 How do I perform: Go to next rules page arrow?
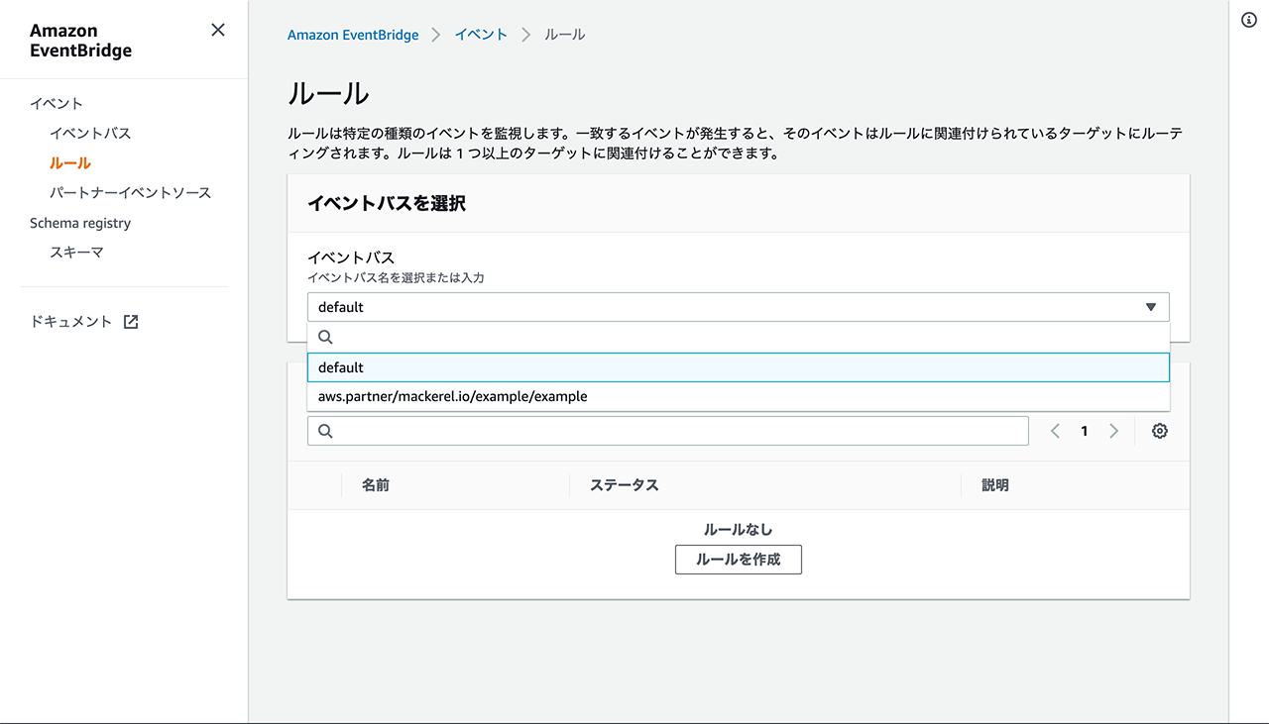click(x=1114, y=431)
